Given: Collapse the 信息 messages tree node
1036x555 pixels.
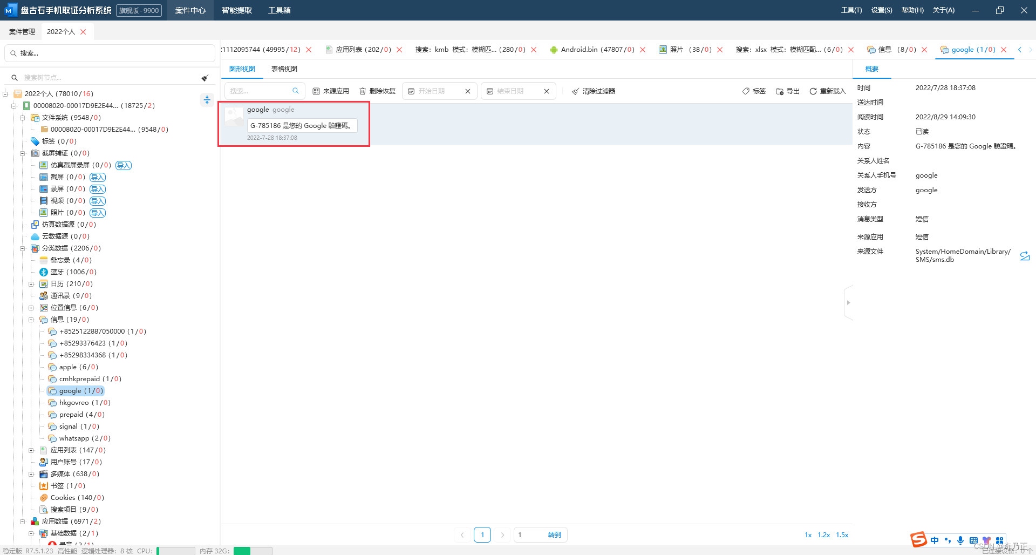Looking at the screenshot, I should click(31, 320).
